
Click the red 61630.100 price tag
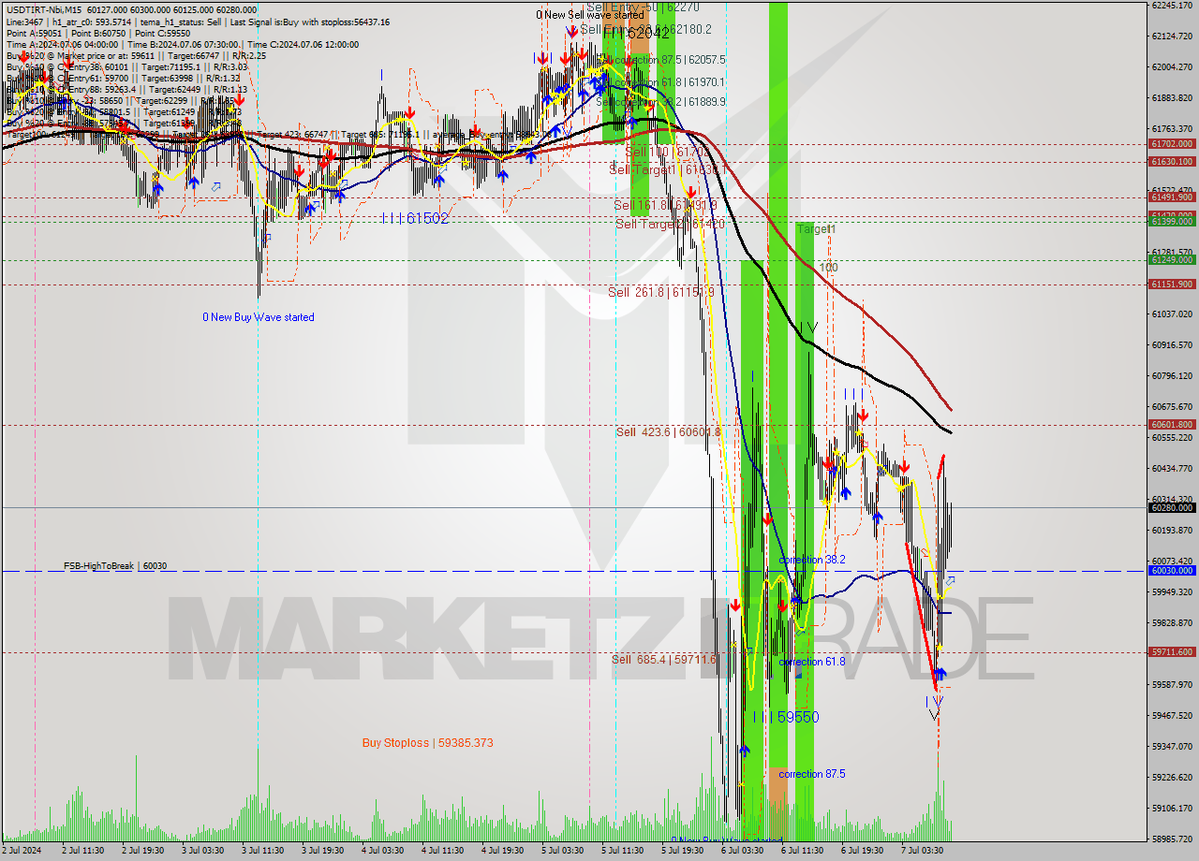(1171, 161)
